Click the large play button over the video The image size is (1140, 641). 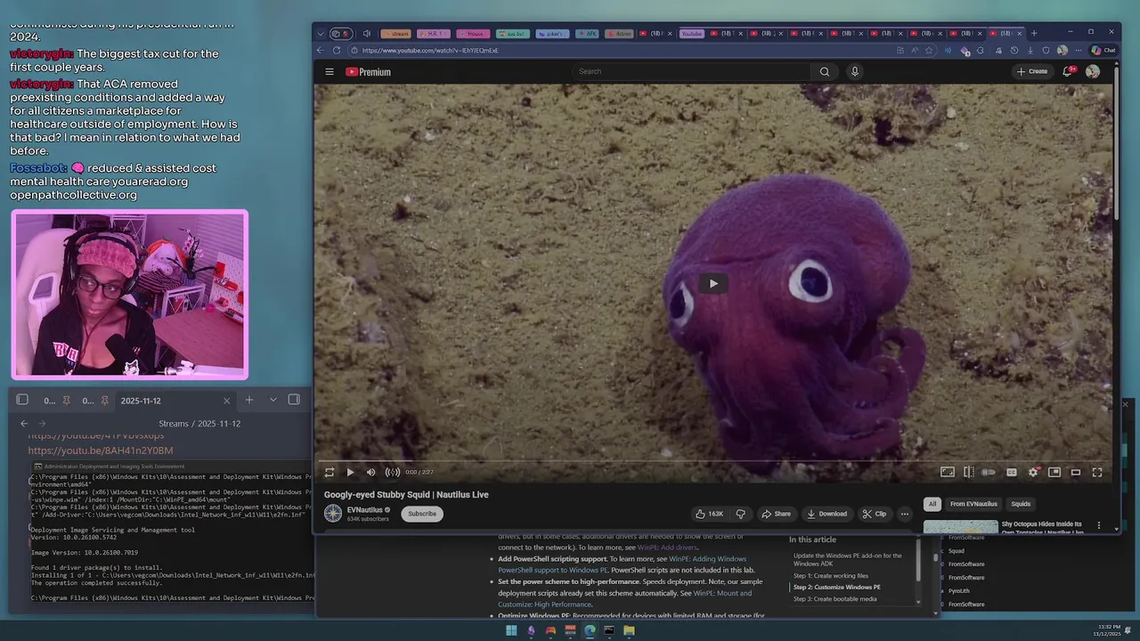click(713, 284)
